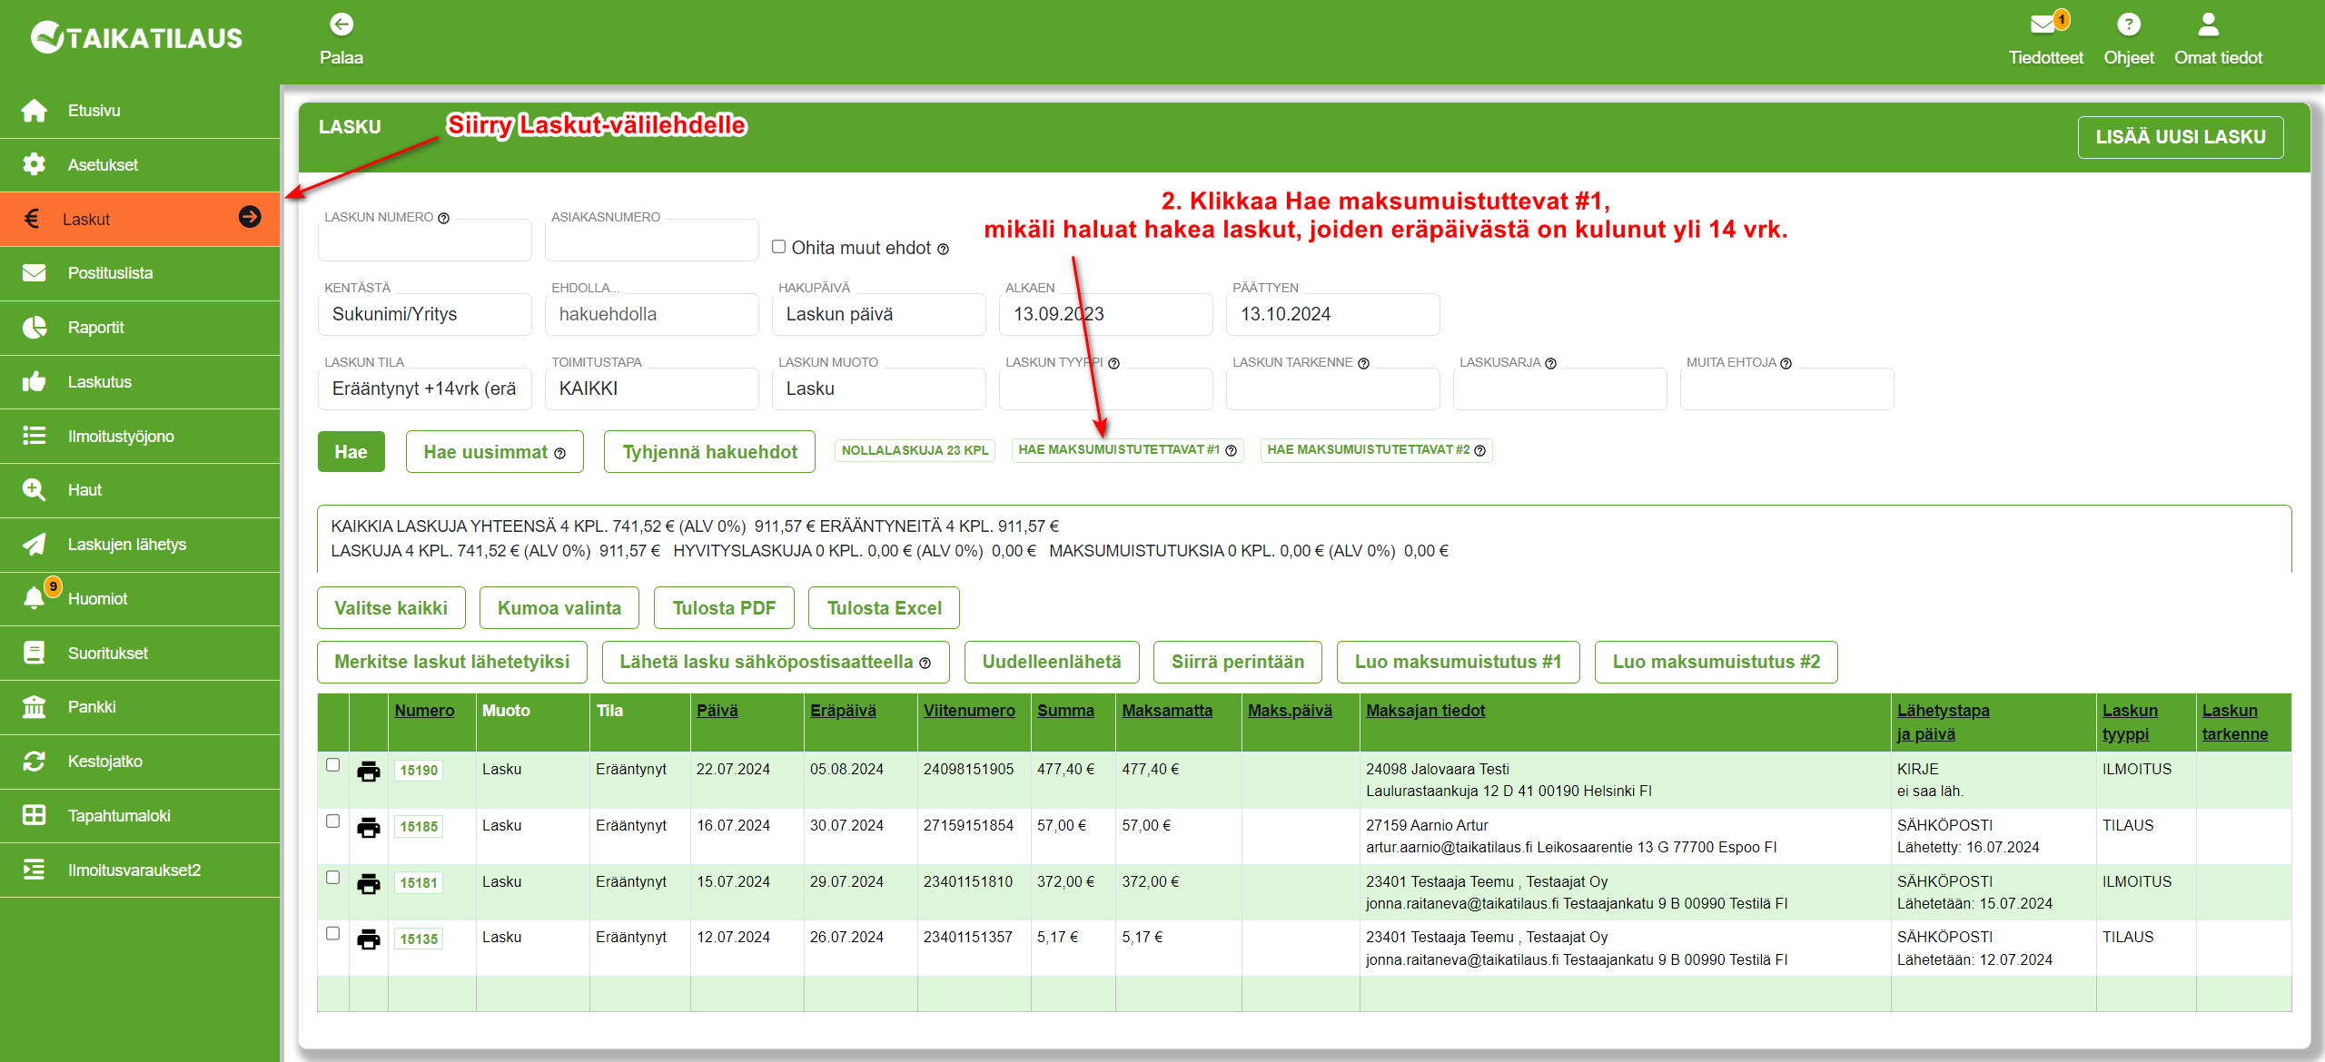Open Kentästä dropdown showing Sukunimi/Yritys

pyautogui.click(x=425, y=314)
